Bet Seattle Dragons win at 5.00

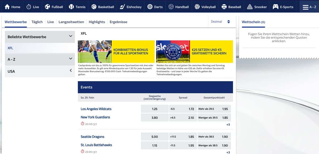coord(155,137)
